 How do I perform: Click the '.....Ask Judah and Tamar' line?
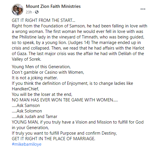point(34,117)
